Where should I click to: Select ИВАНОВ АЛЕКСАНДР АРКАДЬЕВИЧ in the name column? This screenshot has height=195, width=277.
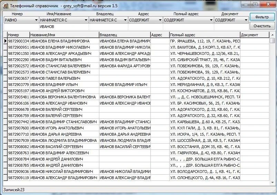64,53
